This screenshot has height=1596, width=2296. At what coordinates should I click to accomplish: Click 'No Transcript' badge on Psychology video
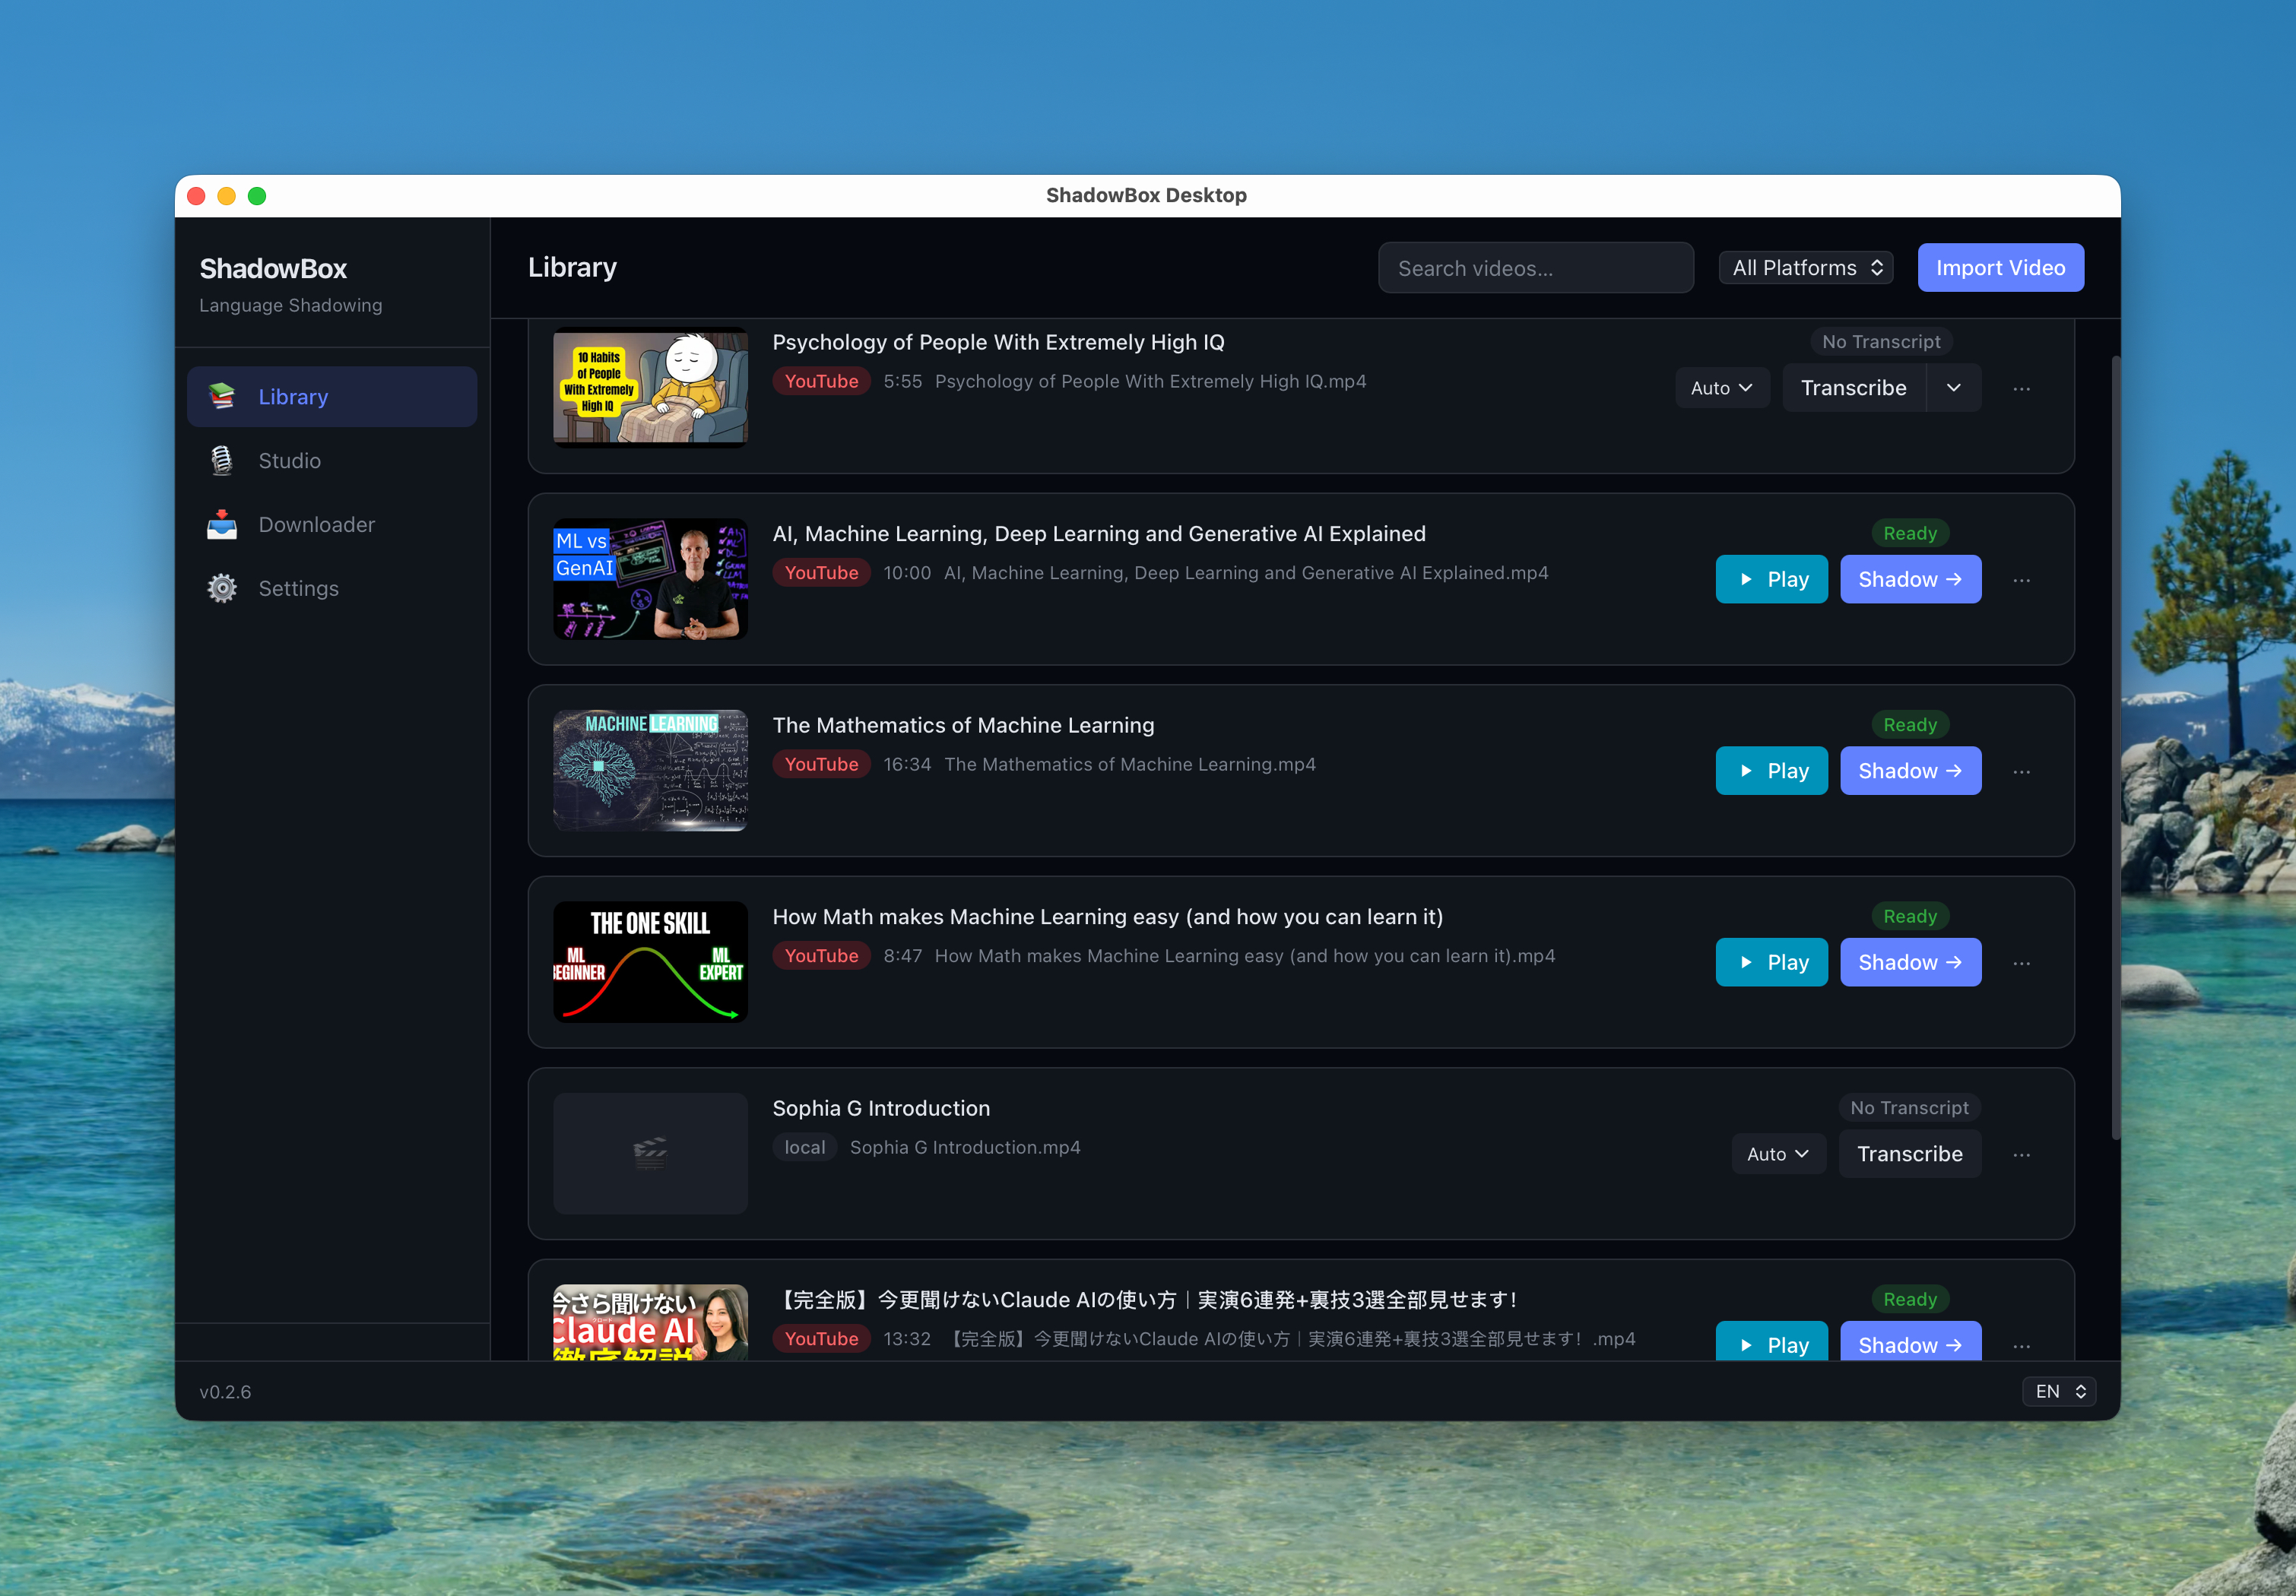click(1881, 342)
